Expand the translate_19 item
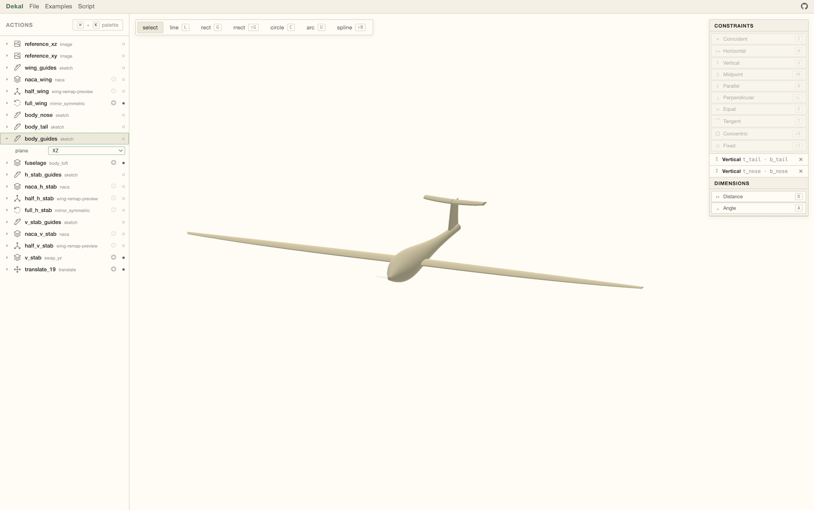 click(x=7, y=269)
